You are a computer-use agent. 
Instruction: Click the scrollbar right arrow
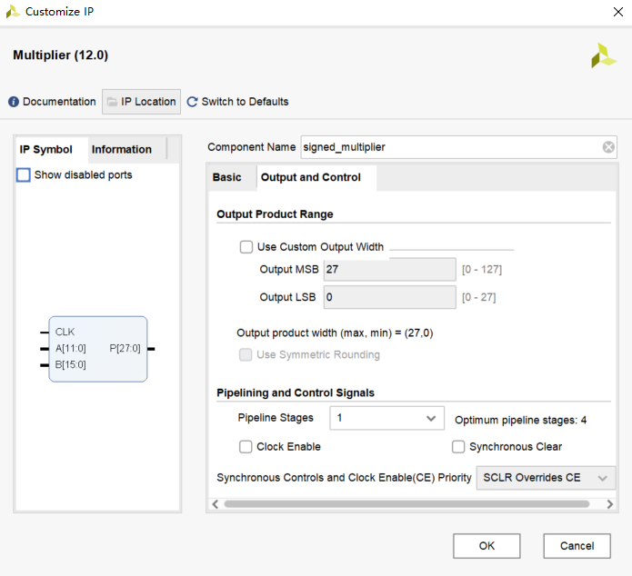pyautogui.click(x=610, y=504)
